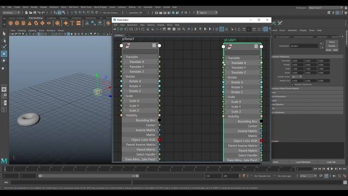Click the Presets button
Screen dimensions: 348x196
point(332,46)
